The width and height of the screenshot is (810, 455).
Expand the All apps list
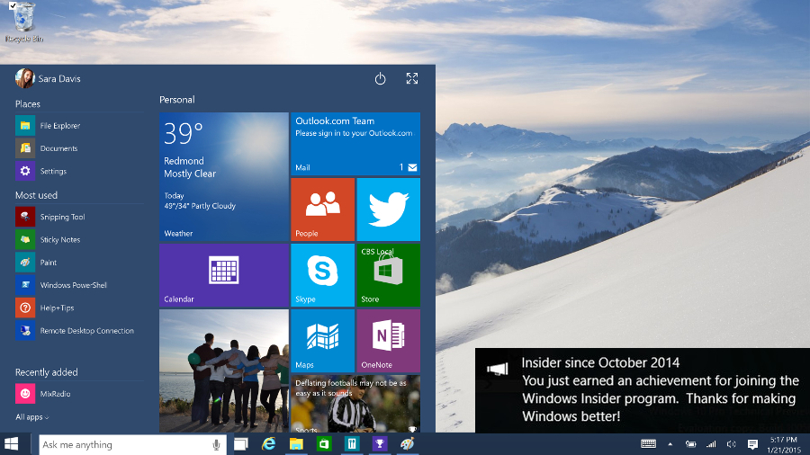[32, 417]
